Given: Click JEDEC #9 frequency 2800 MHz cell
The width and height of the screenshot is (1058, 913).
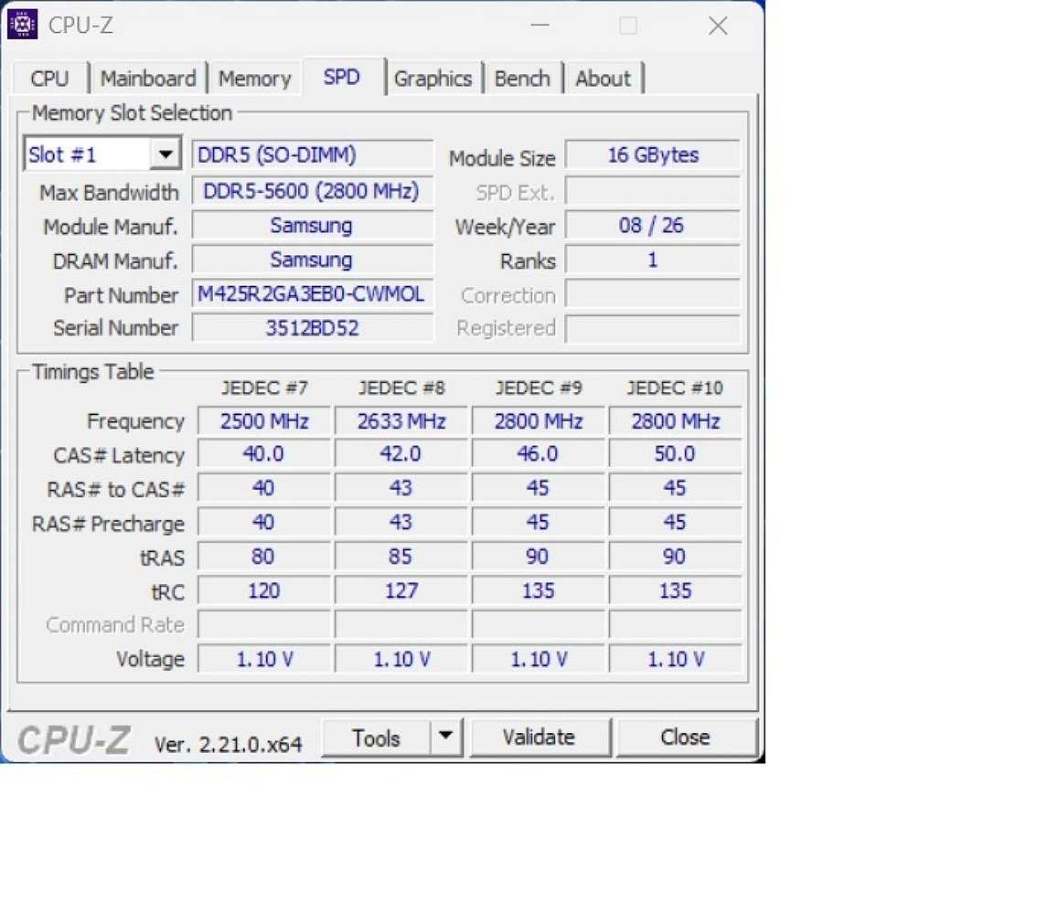Looking at the screenshot, I should (539, 420).
